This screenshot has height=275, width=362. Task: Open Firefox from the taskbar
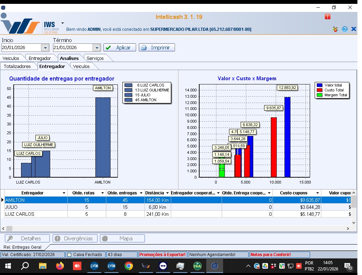tap(60, 266)
